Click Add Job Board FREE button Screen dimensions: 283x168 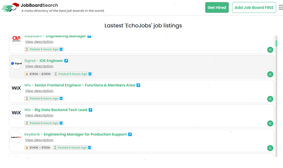pos(254,7)
